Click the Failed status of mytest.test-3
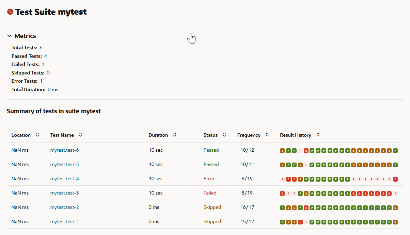This screenshot has height=235, width=410. click(210, 193)
